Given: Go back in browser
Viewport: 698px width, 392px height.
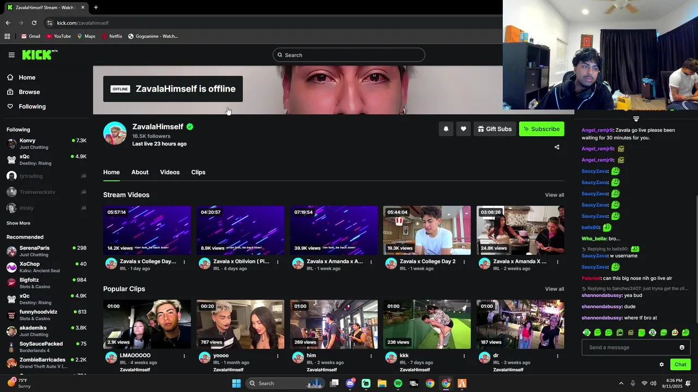Looking at the screenshot, I should click(x=8, y=23).
